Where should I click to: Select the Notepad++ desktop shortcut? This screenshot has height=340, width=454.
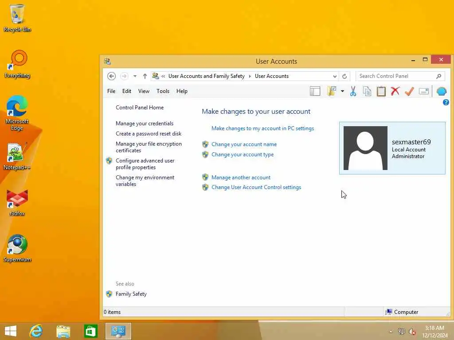click(x=17, y=156)
